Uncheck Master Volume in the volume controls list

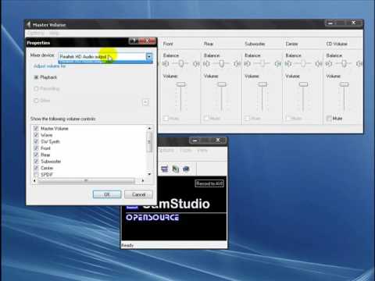(x=36, y=129)
